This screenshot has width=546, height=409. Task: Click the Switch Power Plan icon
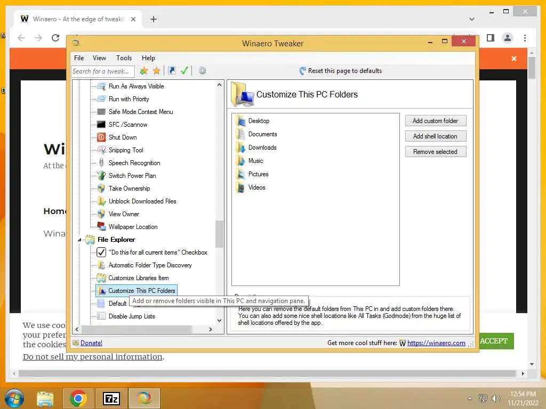[x=101, y=175]
